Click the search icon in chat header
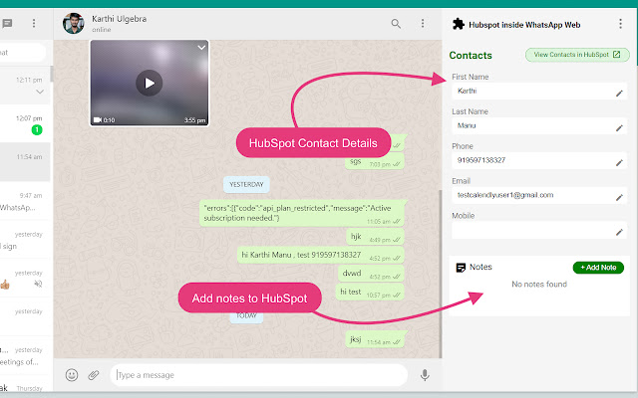The image size is (638, 398). 396,24
